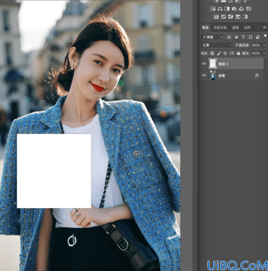Add a Black & White adjustment layer
268x271 pixels.
227,9
